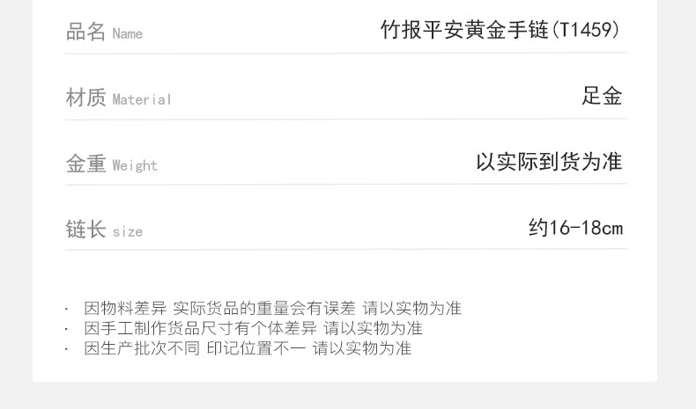Screen dimensions: 696x409
Task: Click the divider line under Material row
Action: click(x=346, y=119)
